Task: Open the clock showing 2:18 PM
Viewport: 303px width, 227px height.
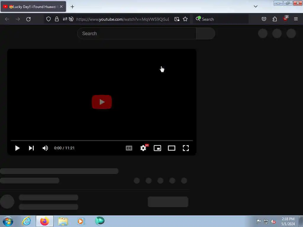Action: 288,221
